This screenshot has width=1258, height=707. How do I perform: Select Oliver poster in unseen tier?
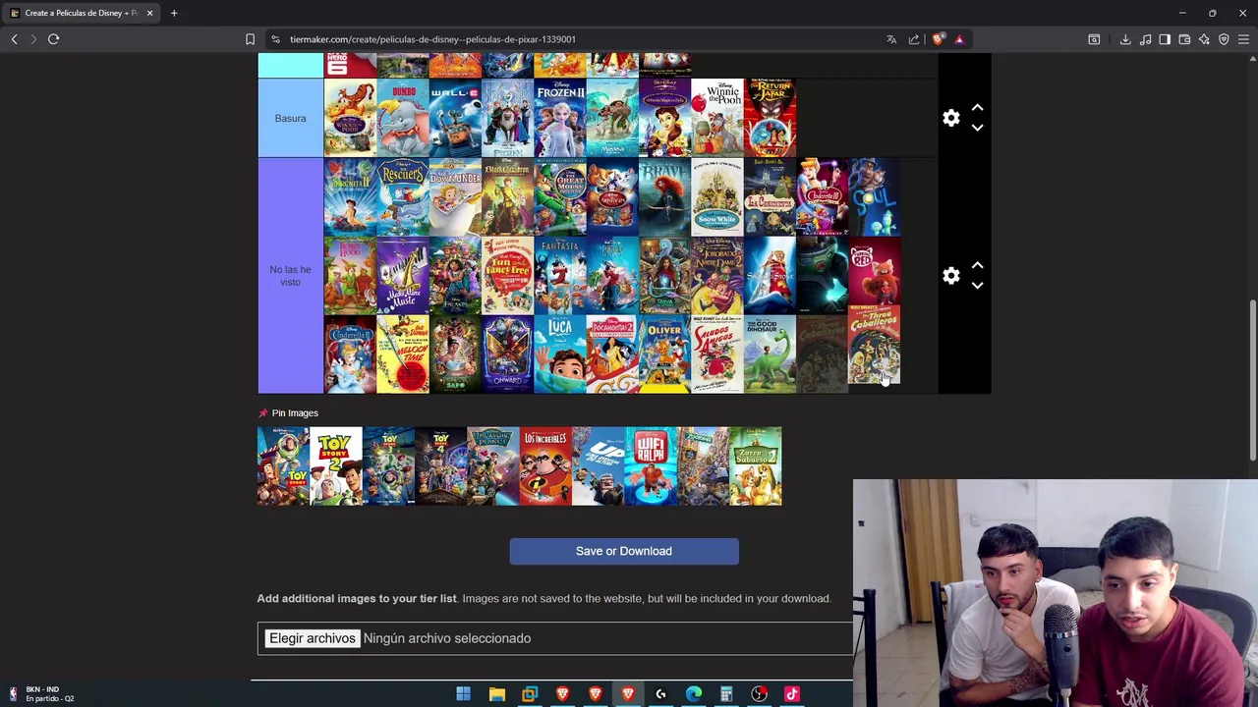[665, 353]
